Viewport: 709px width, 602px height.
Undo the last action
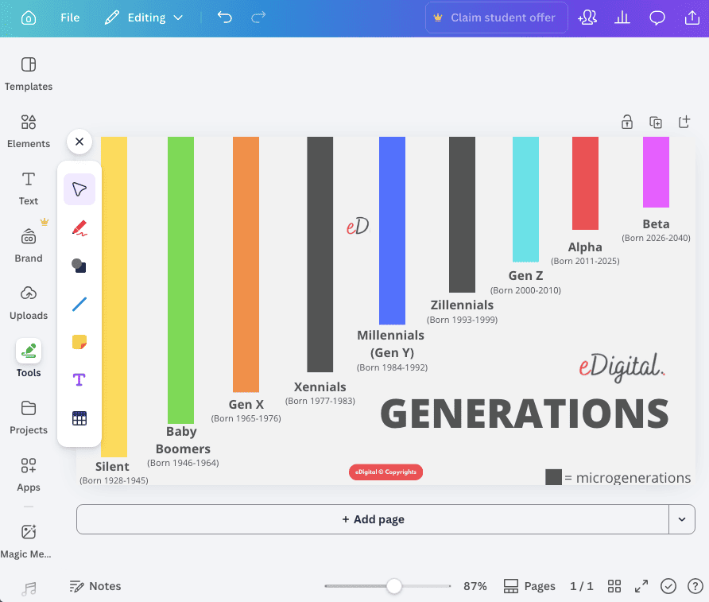(x=225, y=17)
